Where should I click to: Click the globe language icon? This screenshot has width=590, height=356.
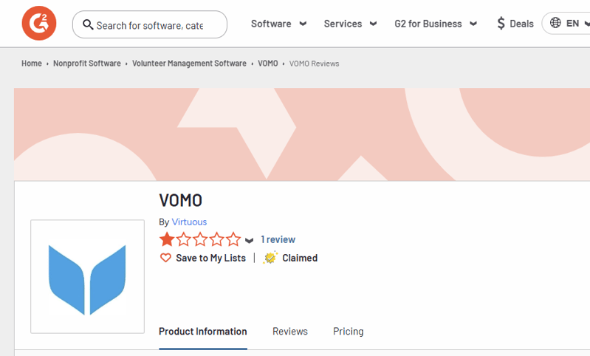[x=555, y=23]
